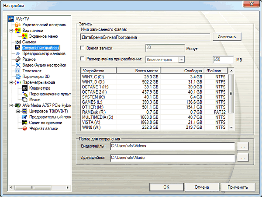The width and height of the screenshot is (262, 197).
Task: Select the Предпросмотр каналов eye icon
Action: coord(18,53)
